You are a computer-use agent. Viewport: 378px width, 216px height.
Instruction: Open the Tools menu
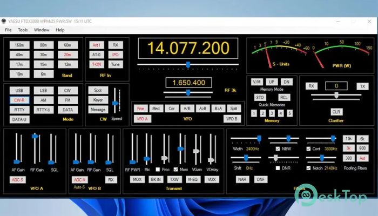[x=23, y=30]
